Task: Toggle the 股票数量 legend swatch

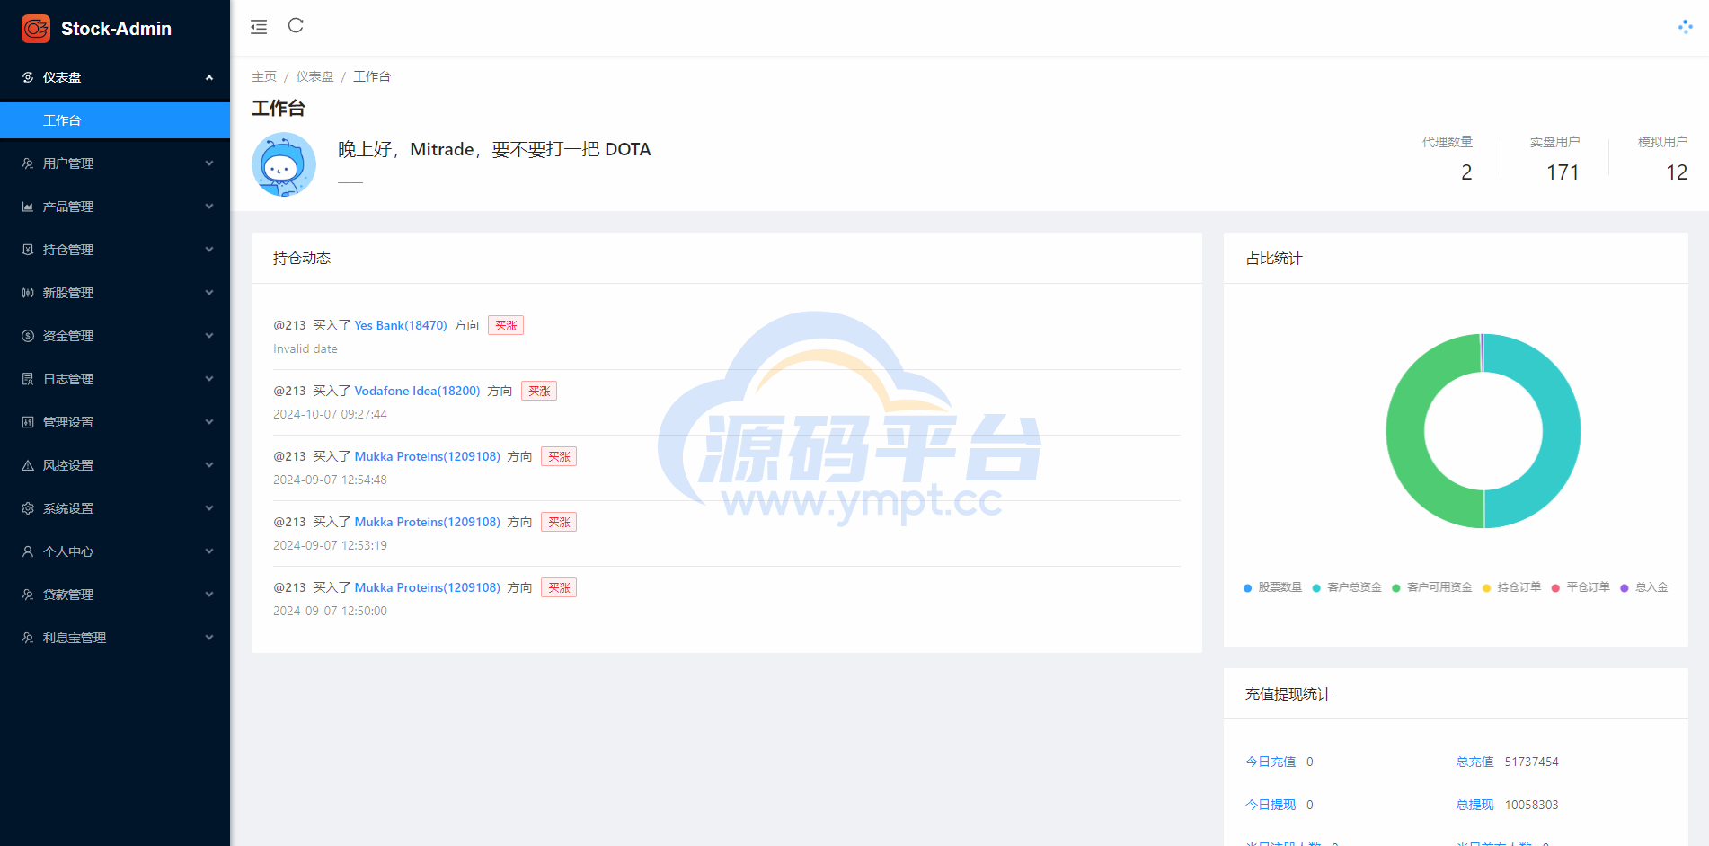Action: coord(1247,588)
